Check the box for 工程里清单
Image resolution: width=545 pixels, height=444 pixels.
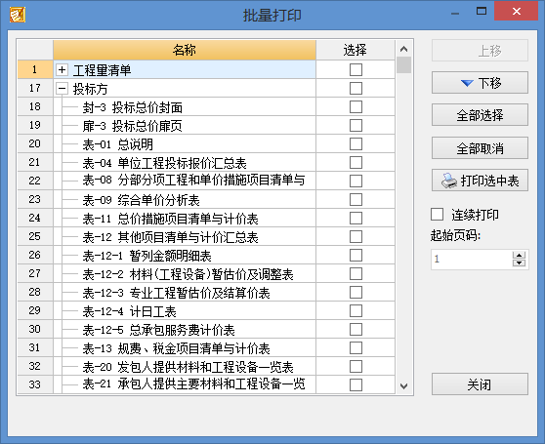click(x=356, y=70)
